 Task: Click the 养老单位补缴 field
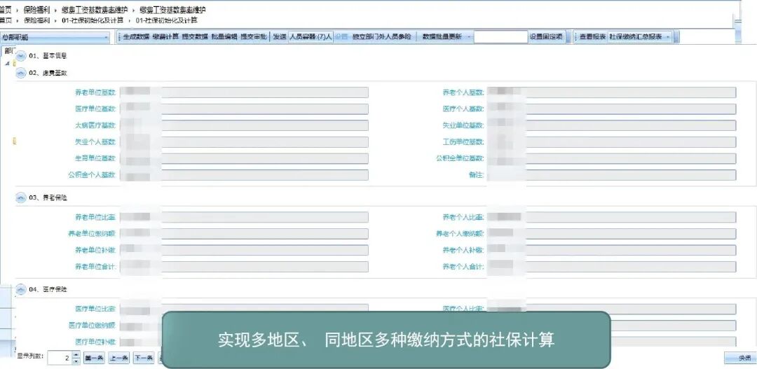coord(244,251)
